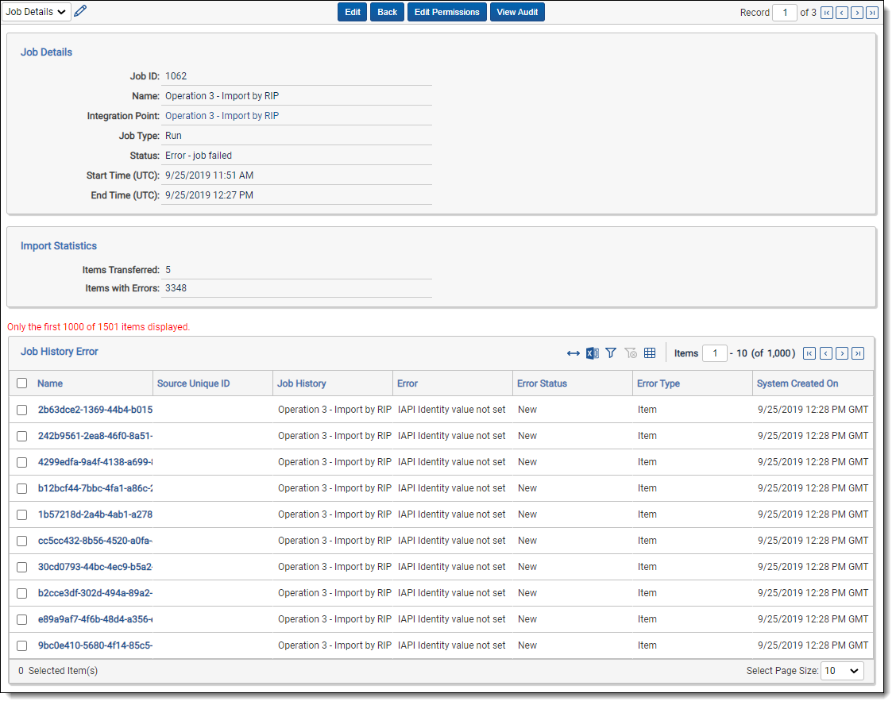Sort by the Error Status column header
This screenshot has height=705, width=896.
(x=542, y=383)
